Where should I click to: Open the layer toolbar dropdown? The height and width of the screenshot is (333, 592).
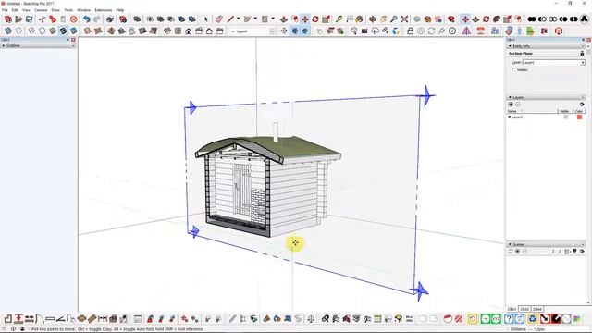point(272,31)
